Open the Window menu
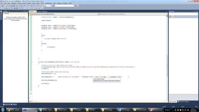Screen dimensions: 199x112 click(65, 3)
